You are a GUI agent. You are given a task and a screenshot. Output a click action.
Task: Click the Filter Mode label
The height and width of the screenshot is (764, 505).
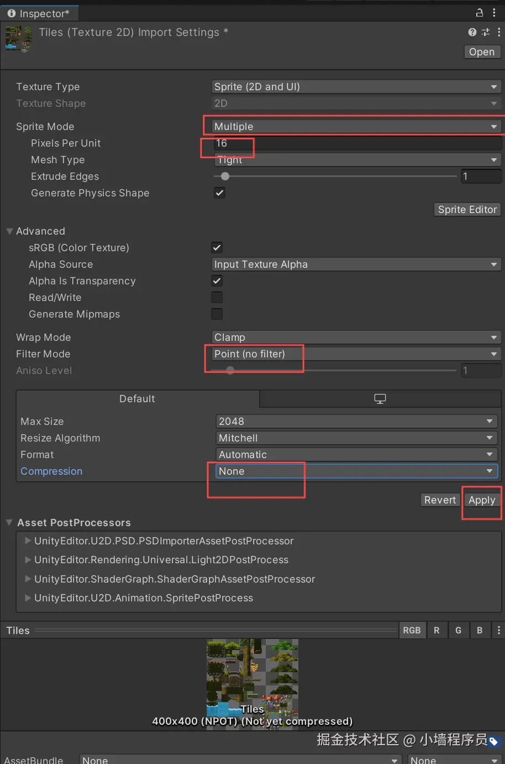point(43,354)
